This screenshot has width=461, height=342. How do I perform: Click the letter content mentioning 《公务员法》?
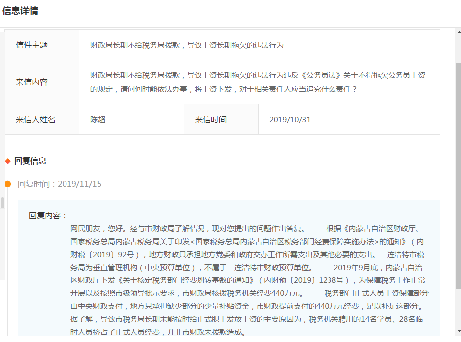[258, 82]
